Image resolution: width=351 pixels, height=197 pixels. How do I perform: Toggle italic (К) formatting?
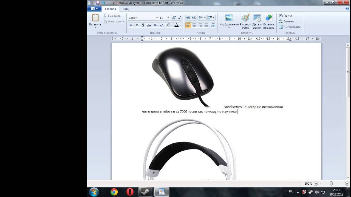pos(137,25)
